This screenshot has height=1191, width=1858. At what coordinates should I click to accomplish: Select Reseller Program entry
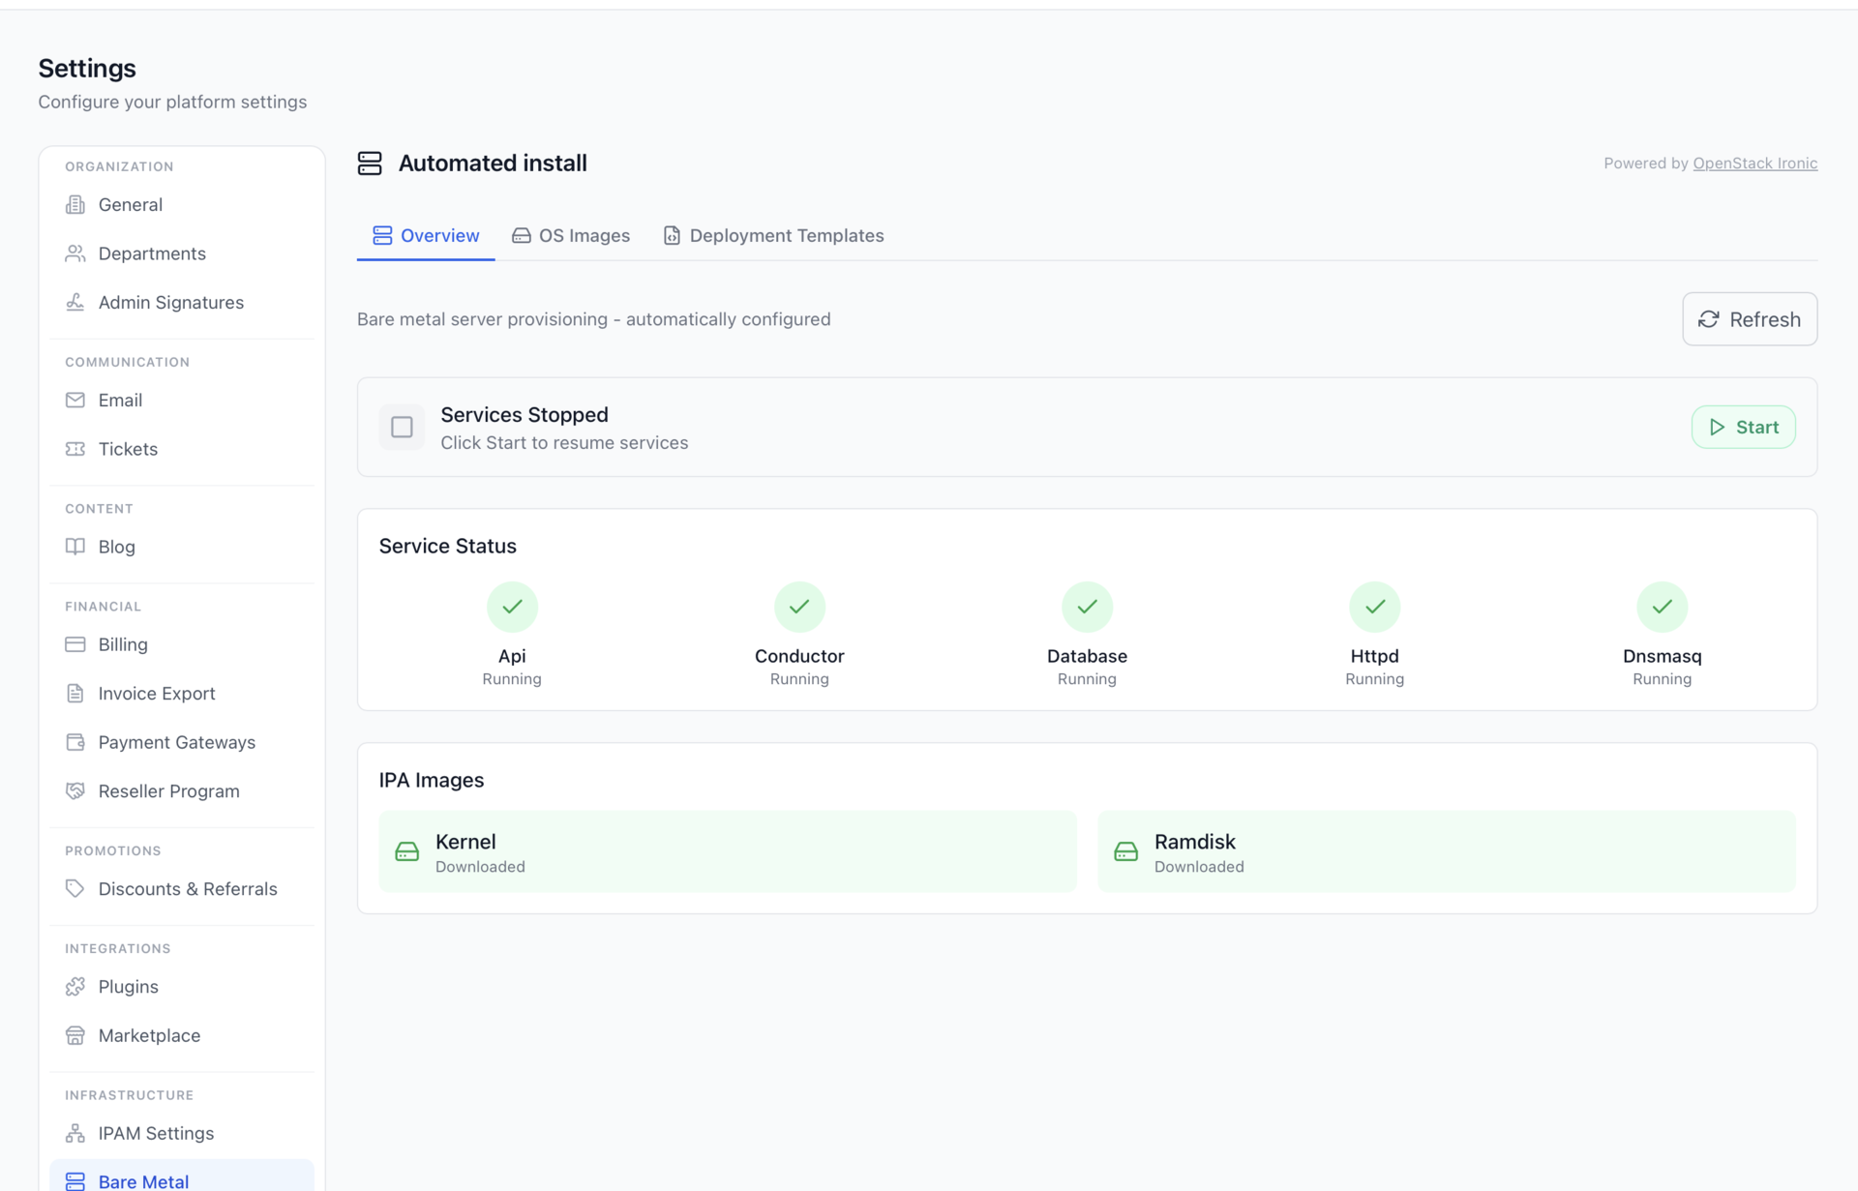[182, 790]
